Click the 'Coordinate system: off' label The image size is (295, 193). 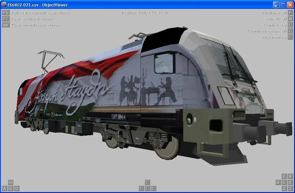coord(267,31)
